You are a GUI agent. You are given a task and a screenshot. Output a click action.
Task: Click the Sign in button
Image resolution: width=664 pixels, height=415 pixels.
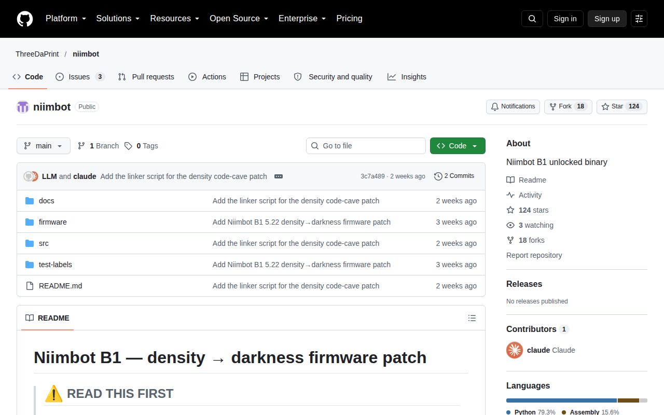click(x=565, y=19)
